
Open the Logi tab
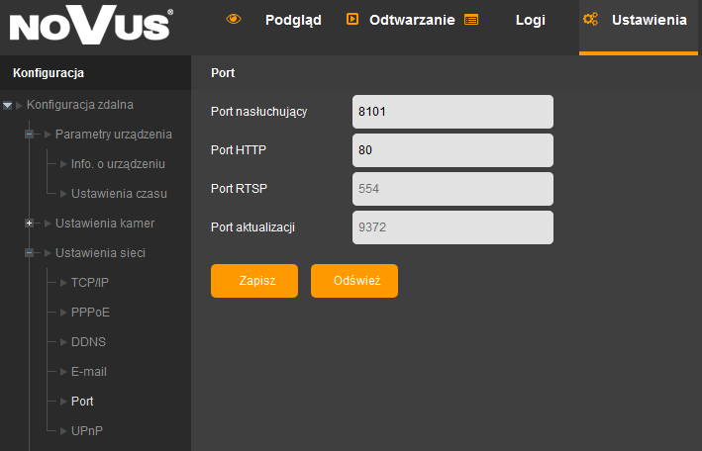tap(530, 20)
